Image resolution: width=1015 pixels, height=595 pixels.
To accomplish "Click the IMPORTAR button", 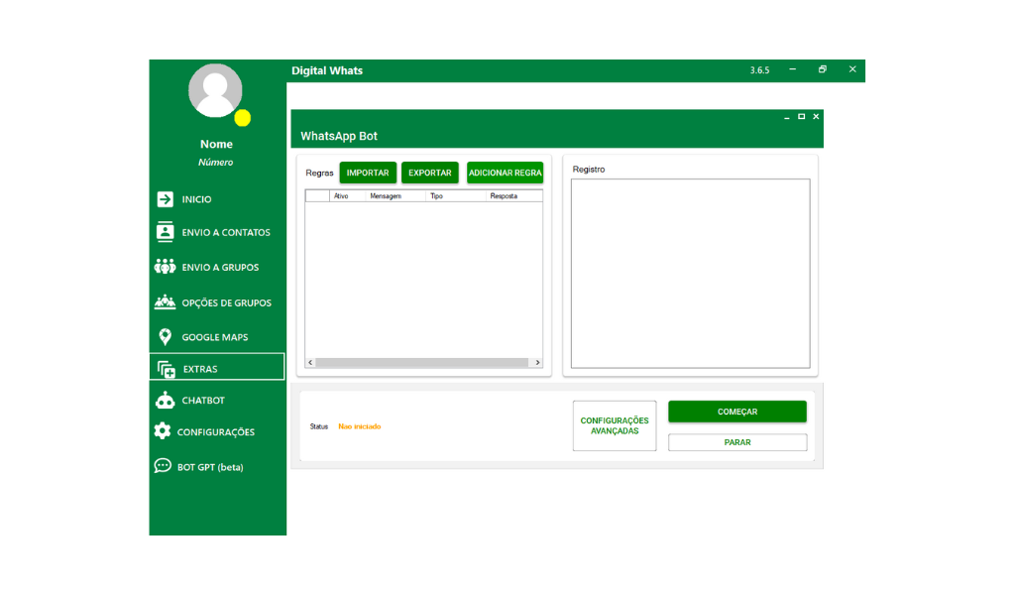I will 368,173.
